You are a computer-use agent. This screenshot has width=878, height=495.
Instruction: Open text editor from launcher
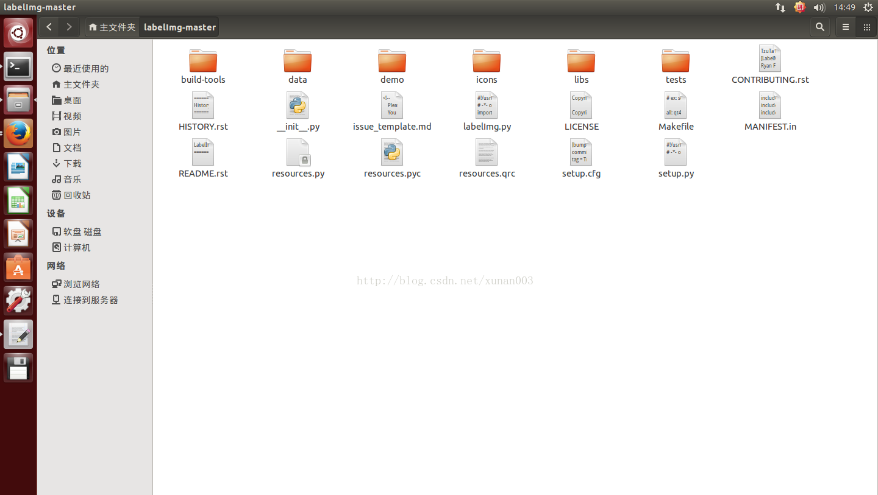[18, 334]
